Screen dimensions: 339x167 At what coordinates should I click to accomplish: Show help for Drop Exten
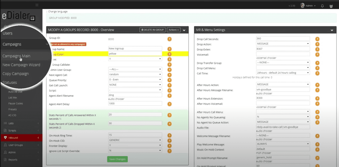pos(317,49)
